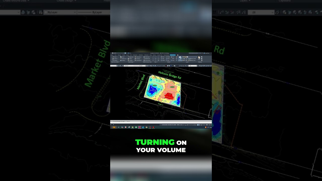
Task: Activate the Fillet command
Action: (x=173, y=59)
